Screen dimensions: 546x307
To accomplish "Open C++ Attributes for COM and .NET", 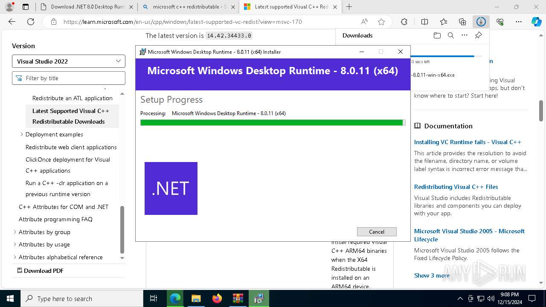I will click(64, 207).
